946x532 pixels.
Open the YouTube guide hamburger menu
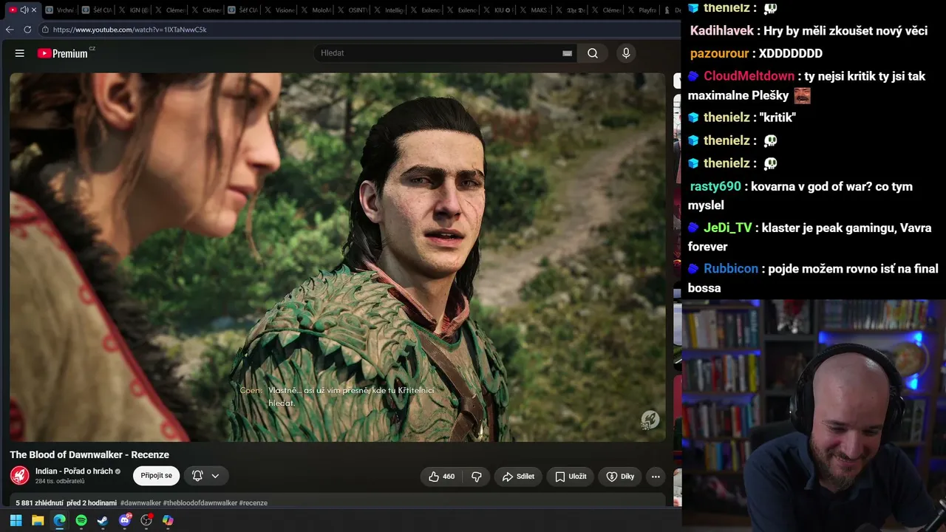(20, 53)
